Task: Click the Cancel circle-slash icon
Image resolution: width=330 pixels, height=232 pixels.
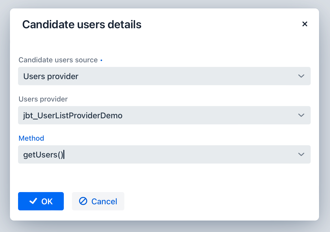Action: pyautogui.click(x=83, y=201)
